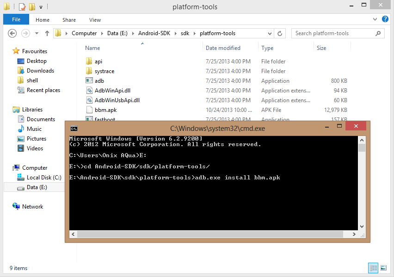Image resolution: width=394 pixels, height=277 pixels.
Task: Open the Share ribbon tab
Action: point(69,20)
